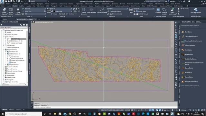
Task: Switch to the Configuración Toolspace tab
Action: point(30,43)
